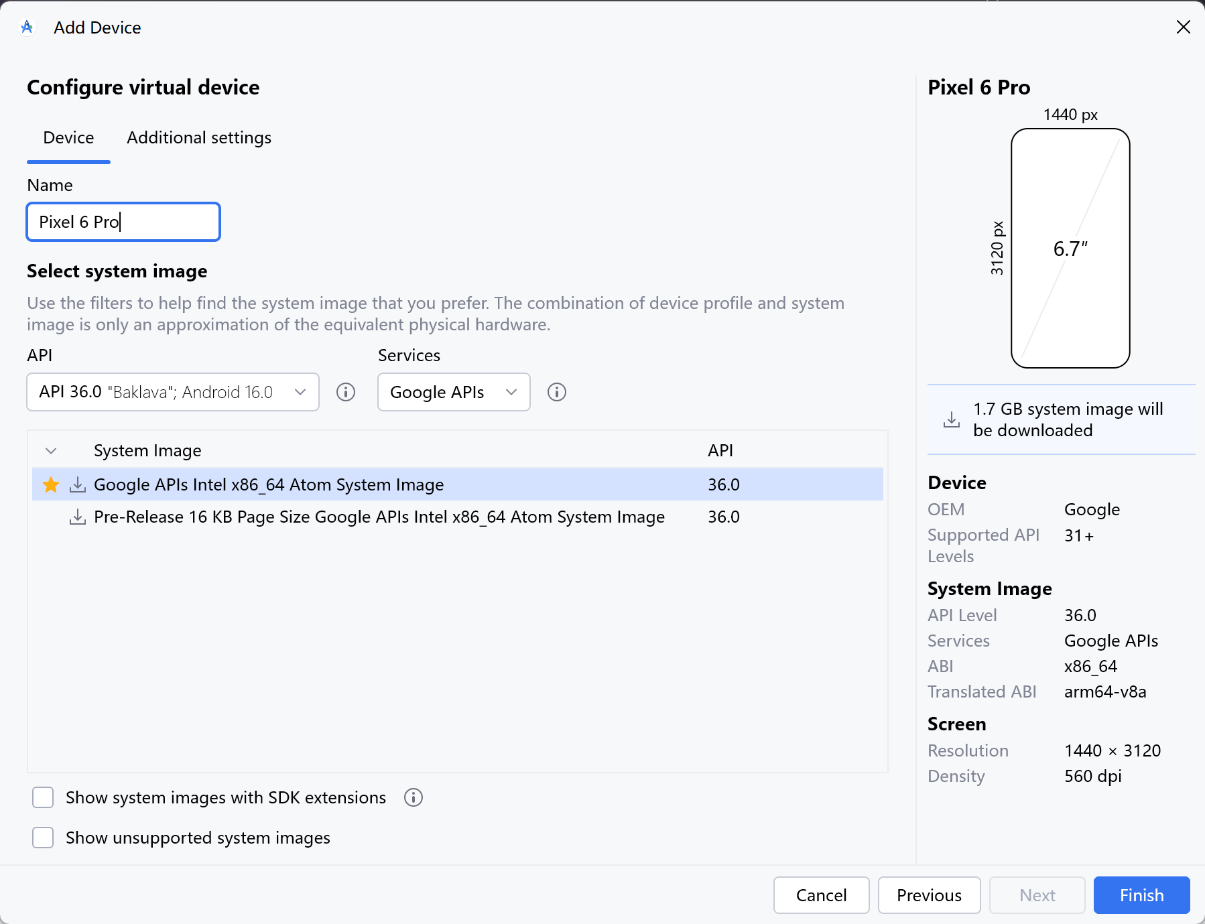Click the info icon next to API dropdown
This screenshot has width=1205, height=924.
click(346, 392)
